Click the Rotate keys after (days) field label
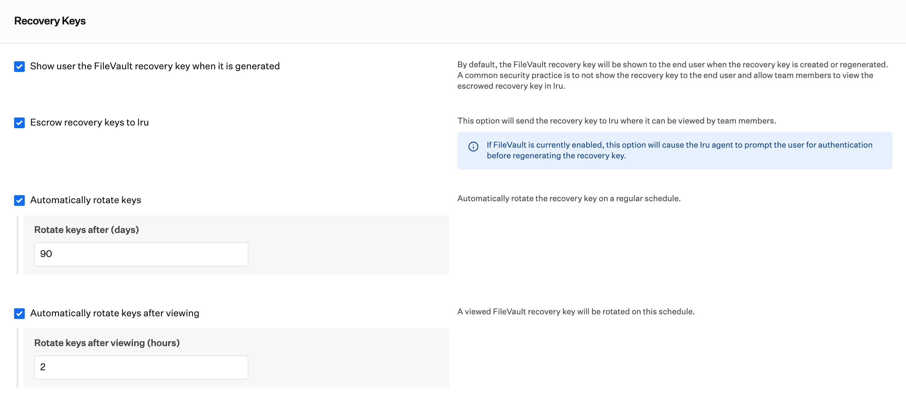 pyautogui.click(x=86, y=230)
